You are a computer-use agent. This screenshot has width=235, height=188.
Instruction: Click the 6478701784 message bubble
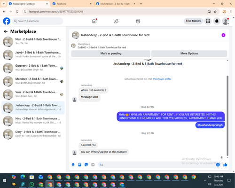[x=88, y=145]
